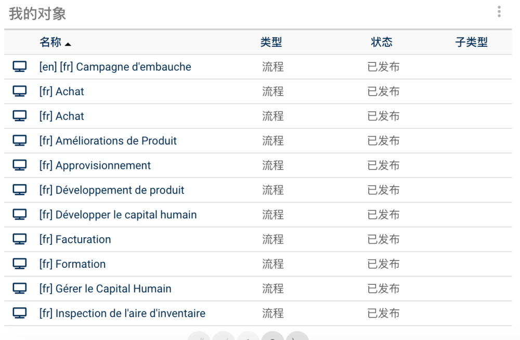This screenshot has height=340, width=520.
Task: Open the [fr] Formation link
Action: [x=72, y=264]
